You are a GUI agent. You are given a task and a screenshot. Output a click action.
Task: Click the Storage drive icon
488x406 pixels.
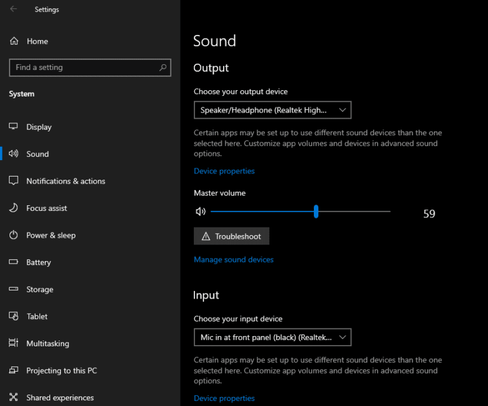[x=13, y=290]
